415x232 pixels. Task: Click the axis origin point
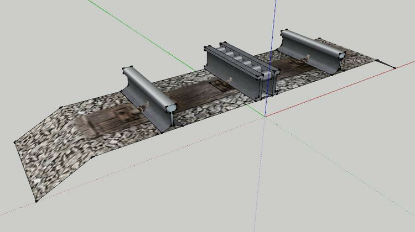[x=264, y=116]
